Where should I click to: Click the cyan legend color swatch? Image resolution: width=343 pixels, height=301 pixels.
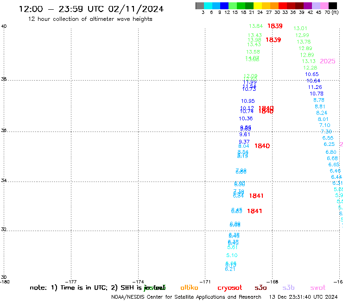click(x=208, y=6)
